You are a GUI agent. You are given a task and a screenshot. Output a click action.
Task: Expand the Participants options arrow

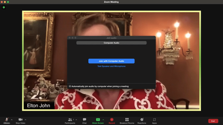[76, 120]
